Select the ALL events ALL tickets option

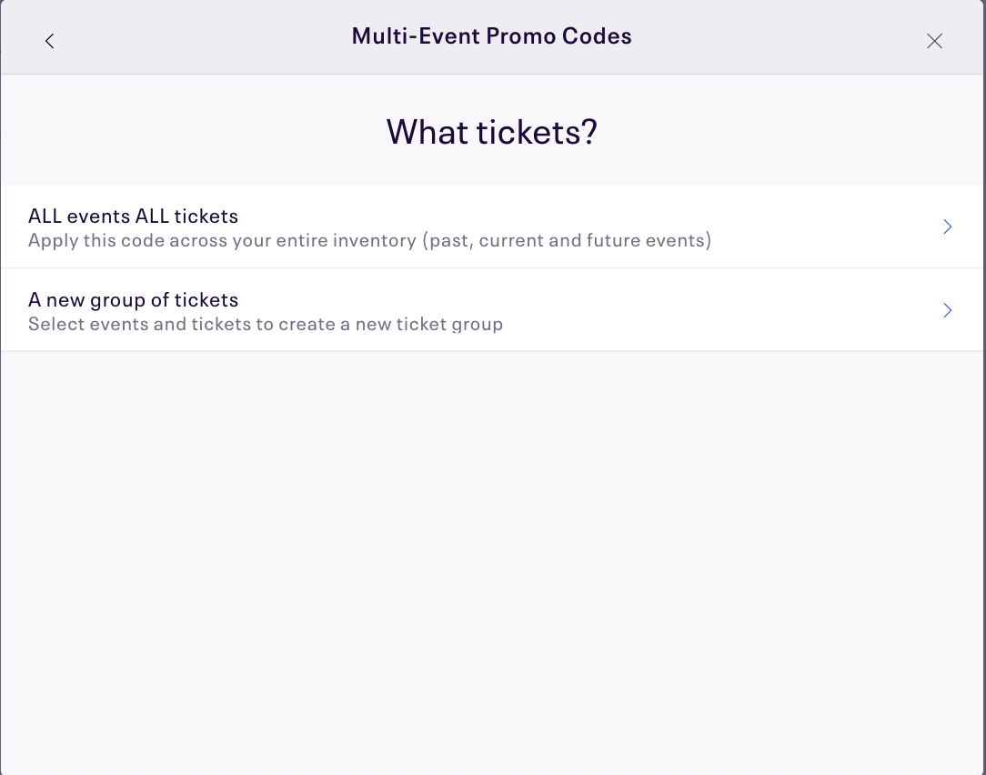(133, 216)
